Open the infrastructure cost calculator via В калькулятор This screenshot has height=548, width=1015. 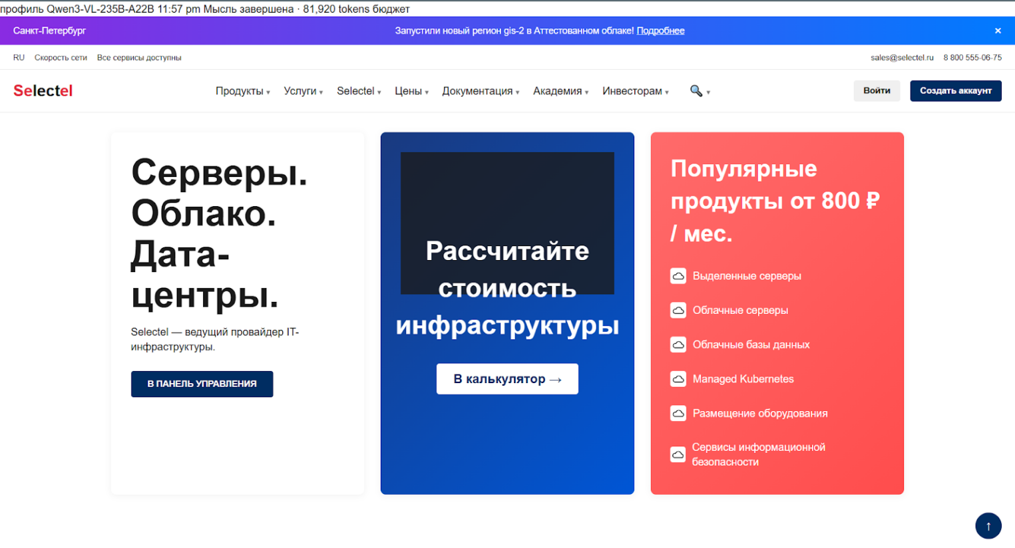[x=507, y=378]
